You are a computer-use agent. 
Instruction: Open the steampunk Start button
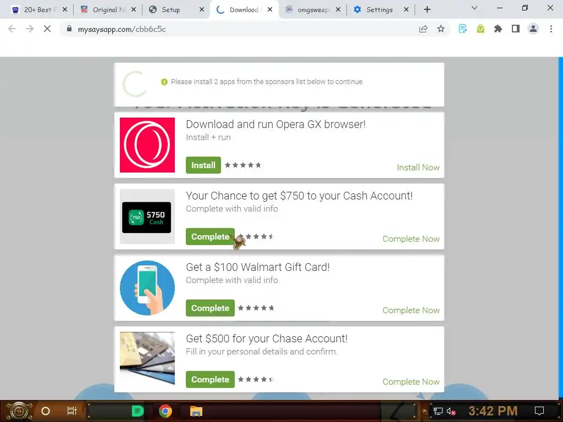19,411
